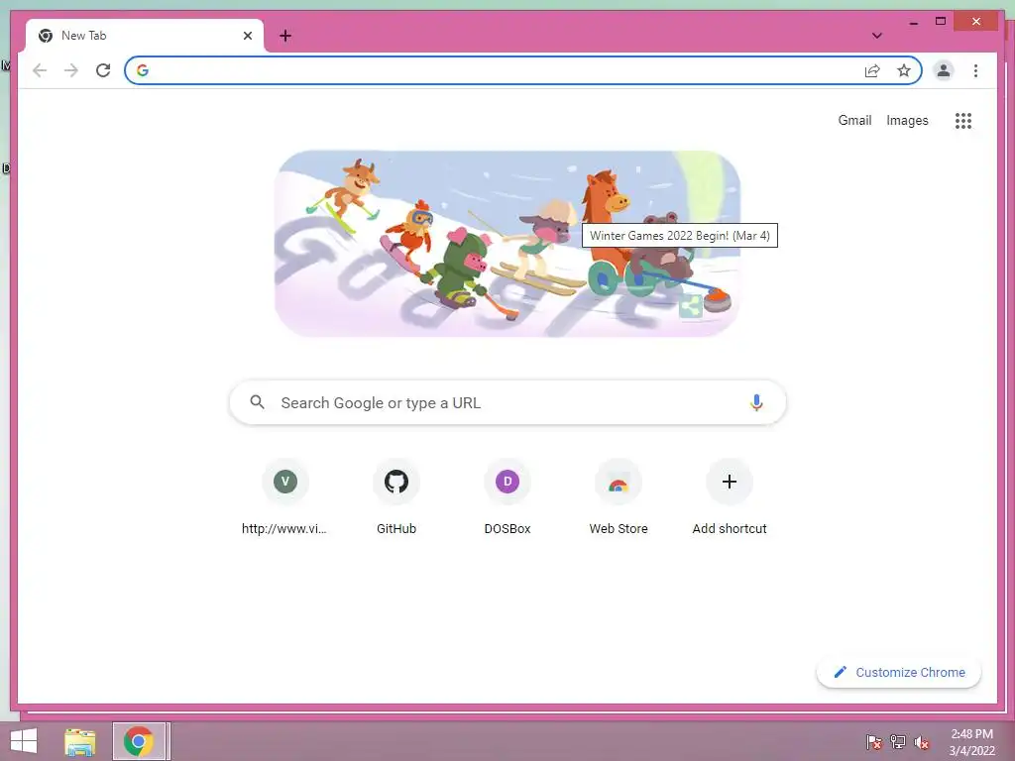Go back with the back arrow
This screenshot has width=1015, height=761.
point(40,70)
